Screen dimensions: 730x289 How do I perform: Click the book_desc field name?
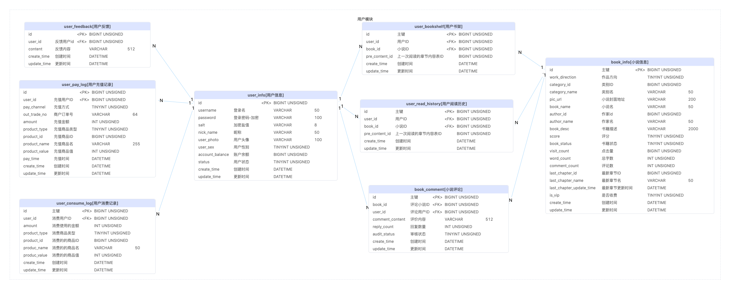click(559, 129)
